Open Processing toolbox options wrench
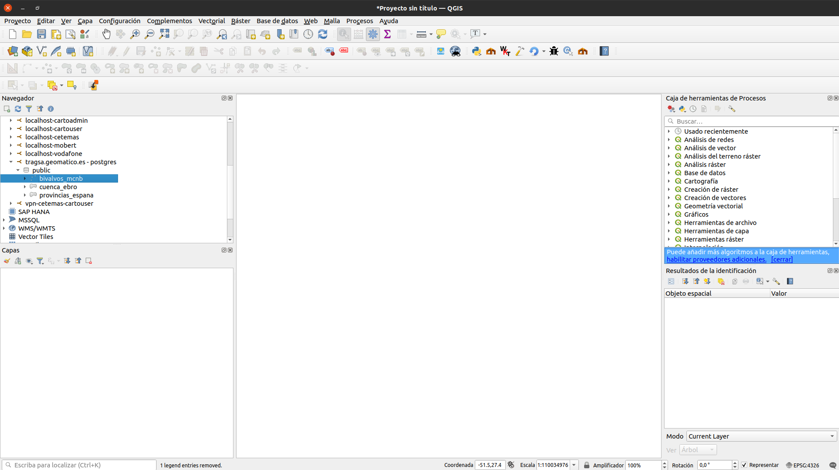The image size is (839, 470). pyautogui.click(x=732, y=109)
